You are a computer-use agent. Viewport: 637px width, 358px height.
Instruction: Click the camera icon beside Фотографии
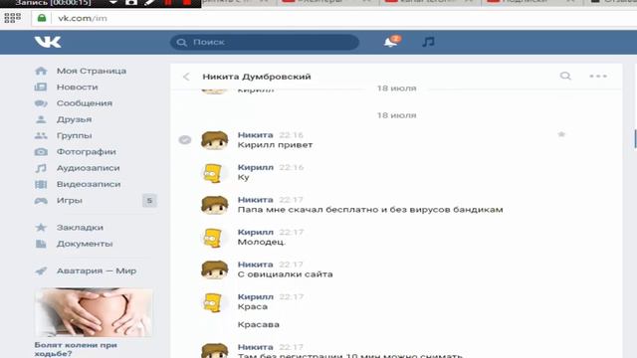coord(41,152)
